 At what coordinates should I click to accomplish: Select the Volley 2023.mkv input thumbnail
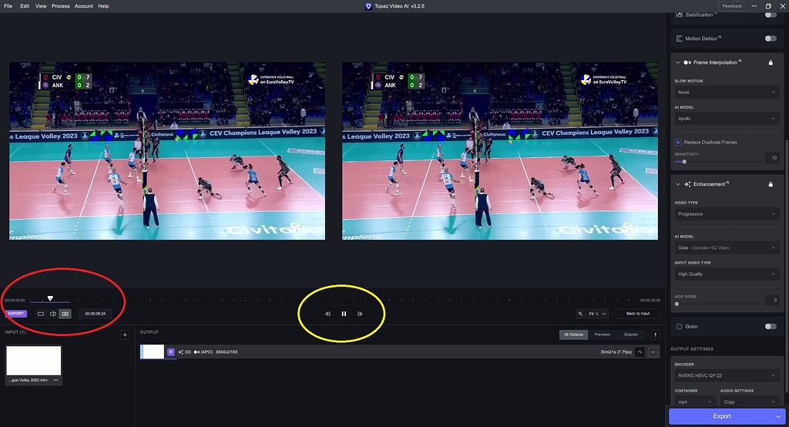click(34, 361)
